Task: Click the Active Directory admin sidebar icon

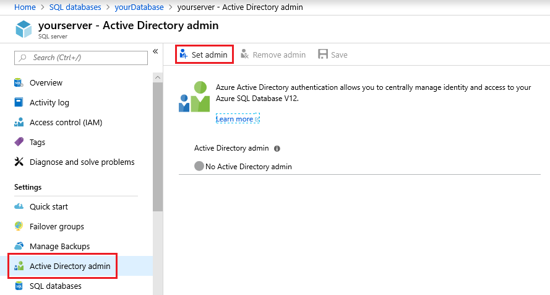Action: pos(19,266)
